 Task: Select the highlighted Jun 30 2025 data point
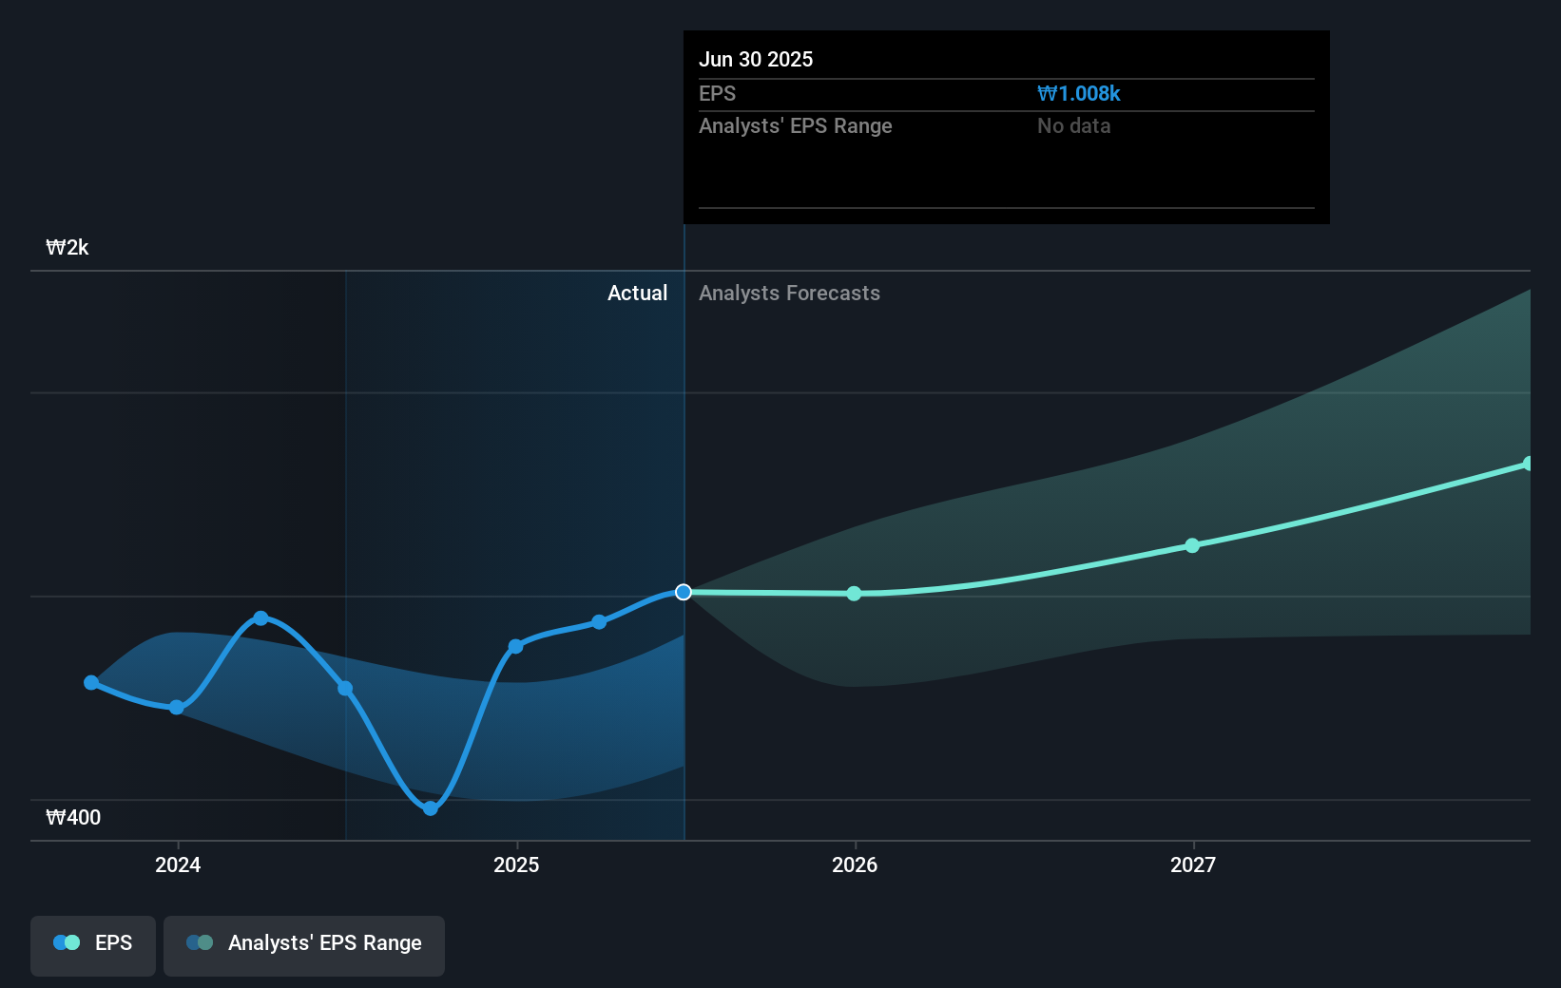[684, 592]
